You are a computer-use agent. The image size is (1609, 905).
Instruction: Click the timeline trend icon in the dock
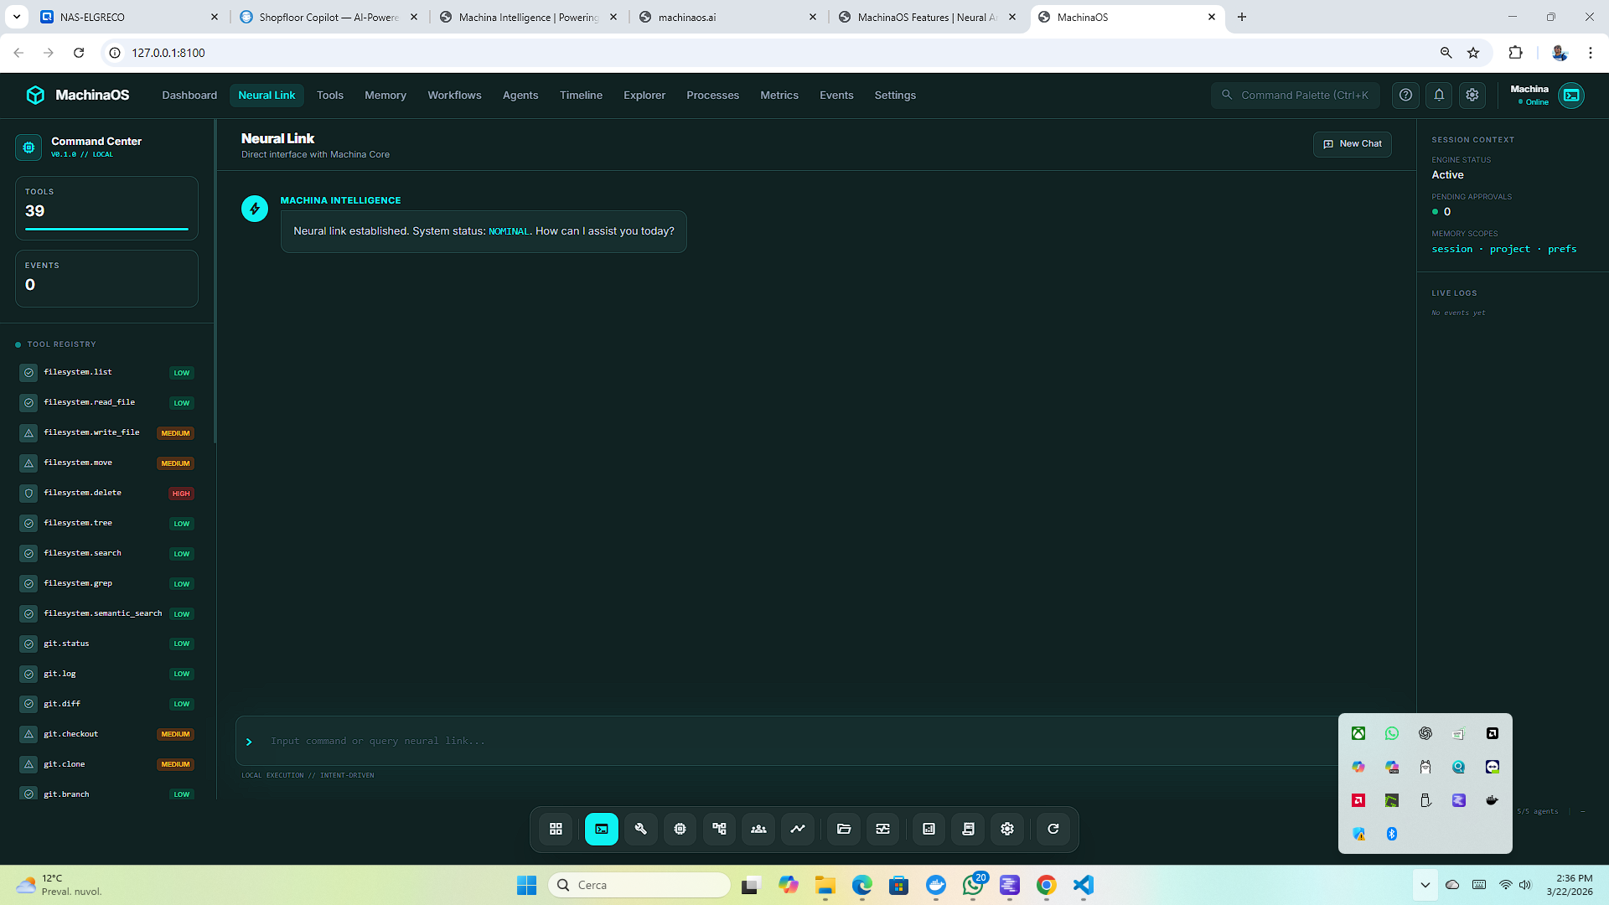click(x=798, y=829)
